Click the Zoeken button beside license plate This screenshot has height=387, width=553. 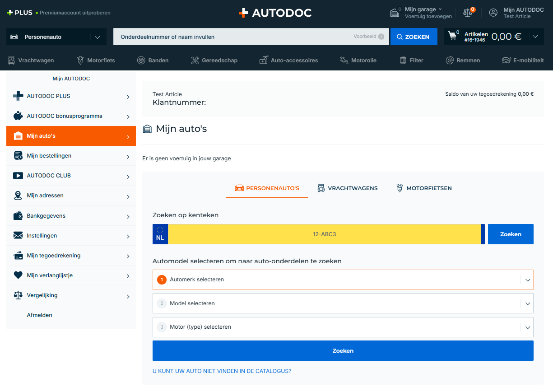tap(511, 234)
